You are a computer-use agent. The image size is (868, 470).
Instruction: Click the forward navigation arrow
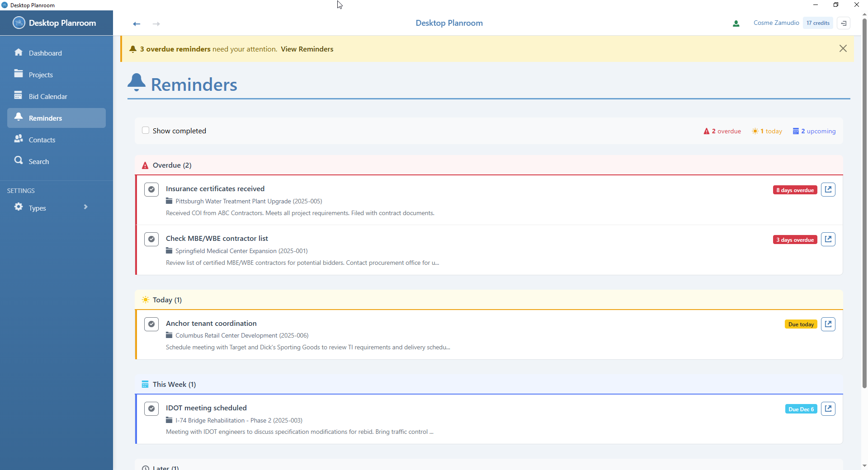pyautogui.click(x=156, y=23)
